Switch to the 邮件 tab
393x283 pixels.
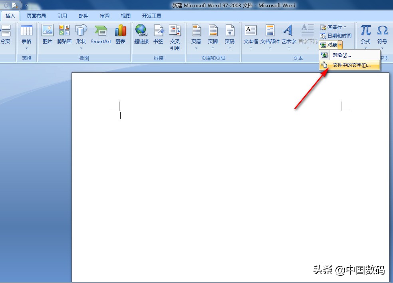point(83,16)
